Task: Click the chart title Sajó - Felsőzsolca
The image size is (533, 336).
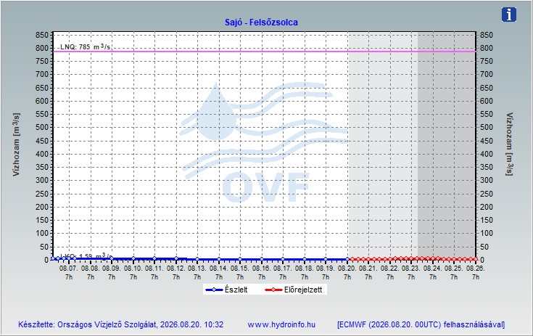Action: pos(261,22)
